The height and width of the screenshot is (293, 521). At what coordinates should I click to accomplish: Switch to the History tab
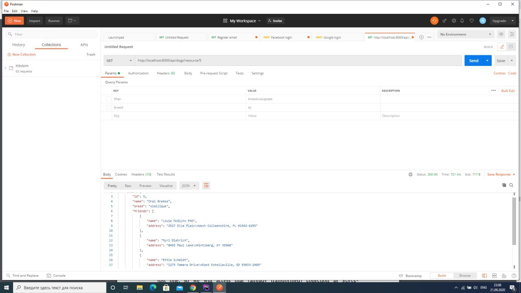(x=19, y=45)
